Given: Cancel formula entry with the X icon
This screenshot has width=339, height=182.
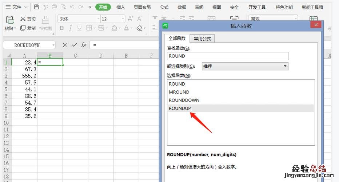Looking at the screenshot, I should click(65, 45).
